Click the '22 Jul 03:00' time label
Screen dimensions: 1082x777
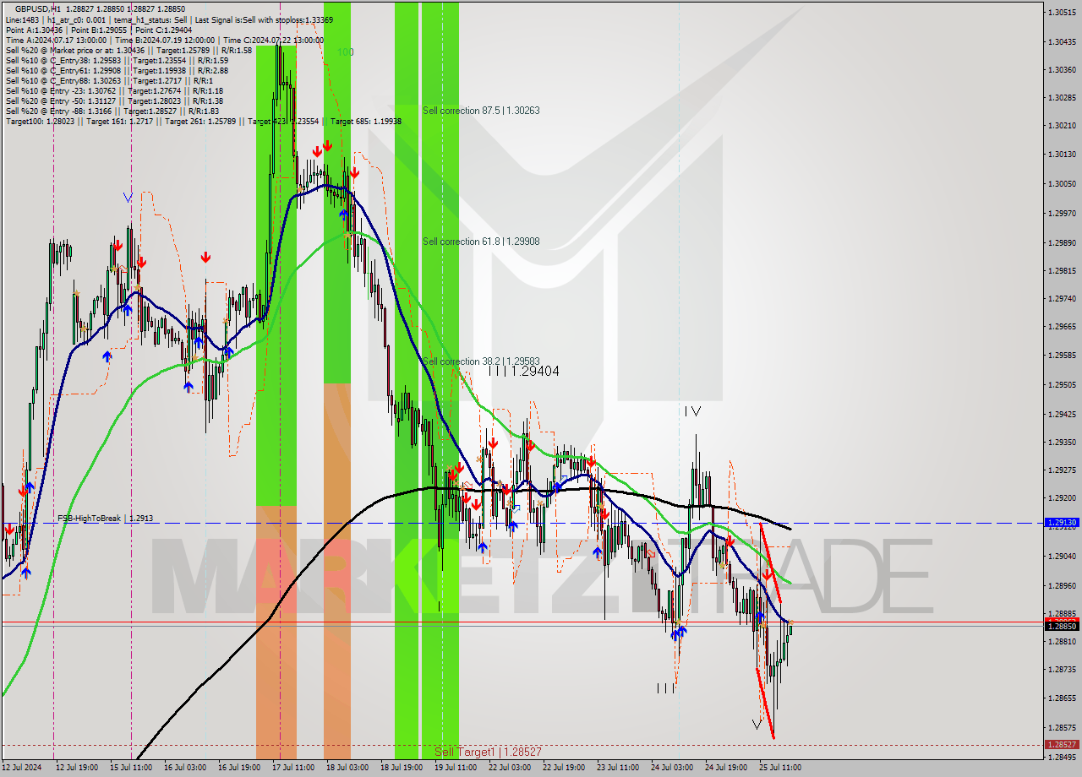pyautogui.click(x=510, y=767)
